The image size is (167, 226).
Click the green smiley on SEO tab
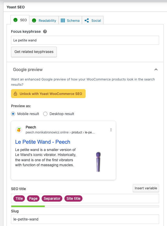[15, 20]
